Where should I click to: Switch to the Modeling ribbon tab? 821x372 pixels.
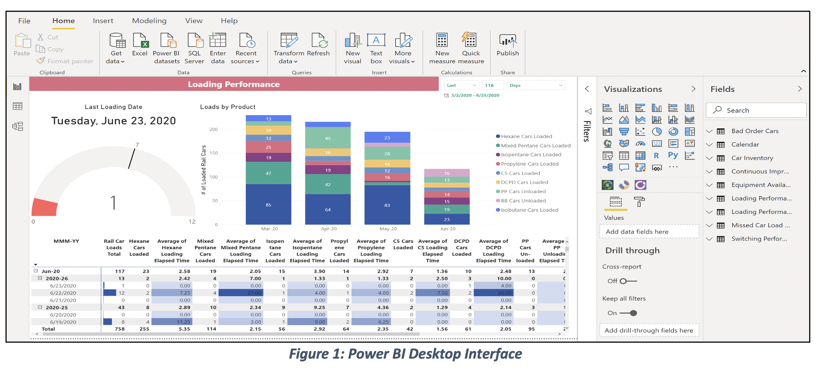click(149, 21)
